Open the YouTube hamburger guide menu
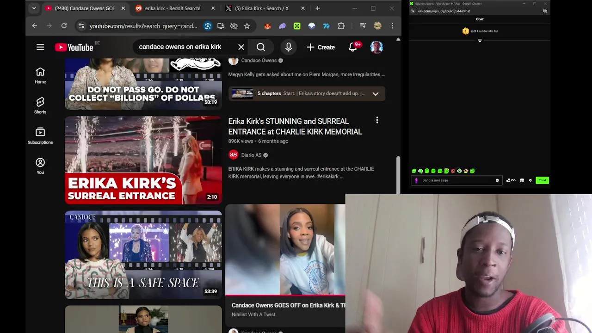Image resolution: width=592 pixels, height=333 pixels. click(40, 47)
